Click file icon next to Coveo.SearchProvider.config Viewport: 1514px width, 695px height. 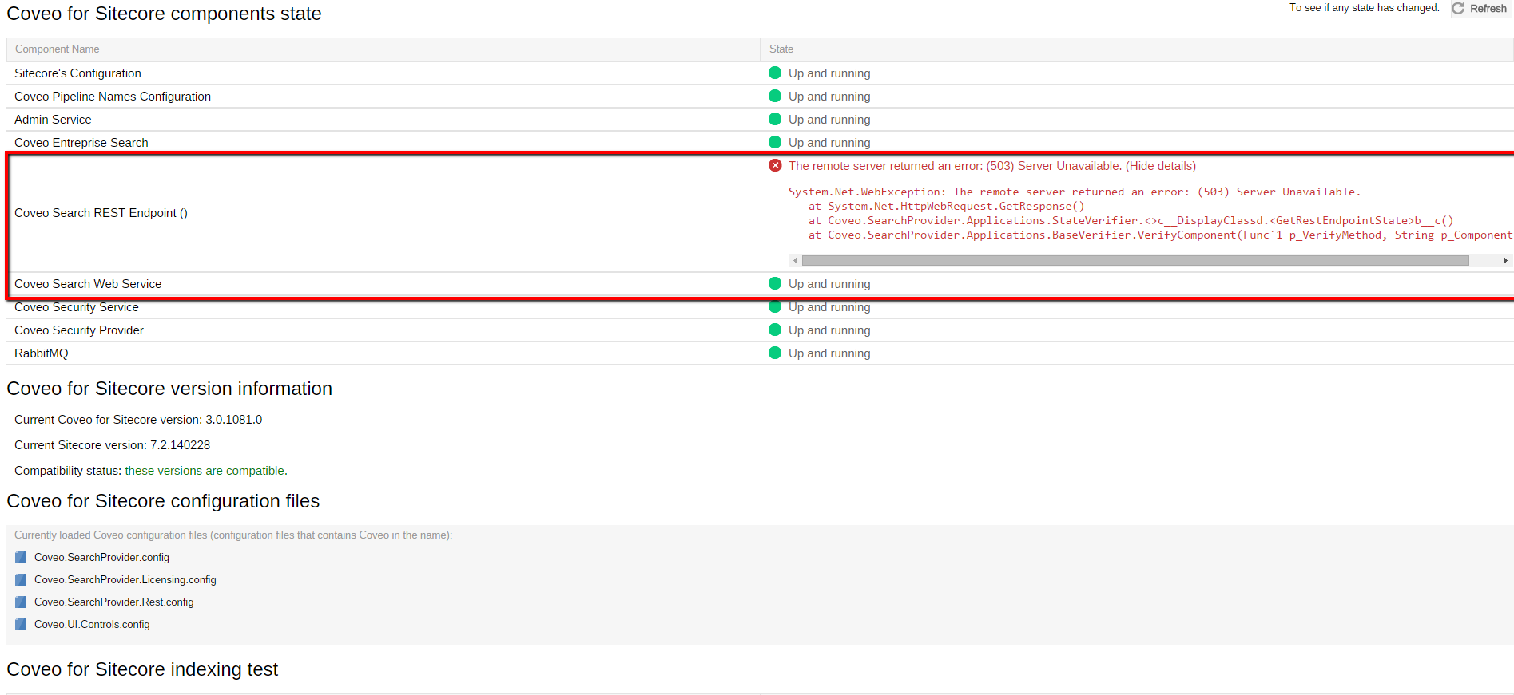[x=21, y=557]
